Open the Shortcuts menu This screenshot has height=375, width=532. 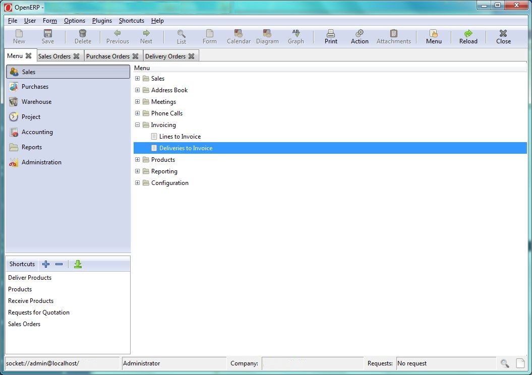pos(132,21)
